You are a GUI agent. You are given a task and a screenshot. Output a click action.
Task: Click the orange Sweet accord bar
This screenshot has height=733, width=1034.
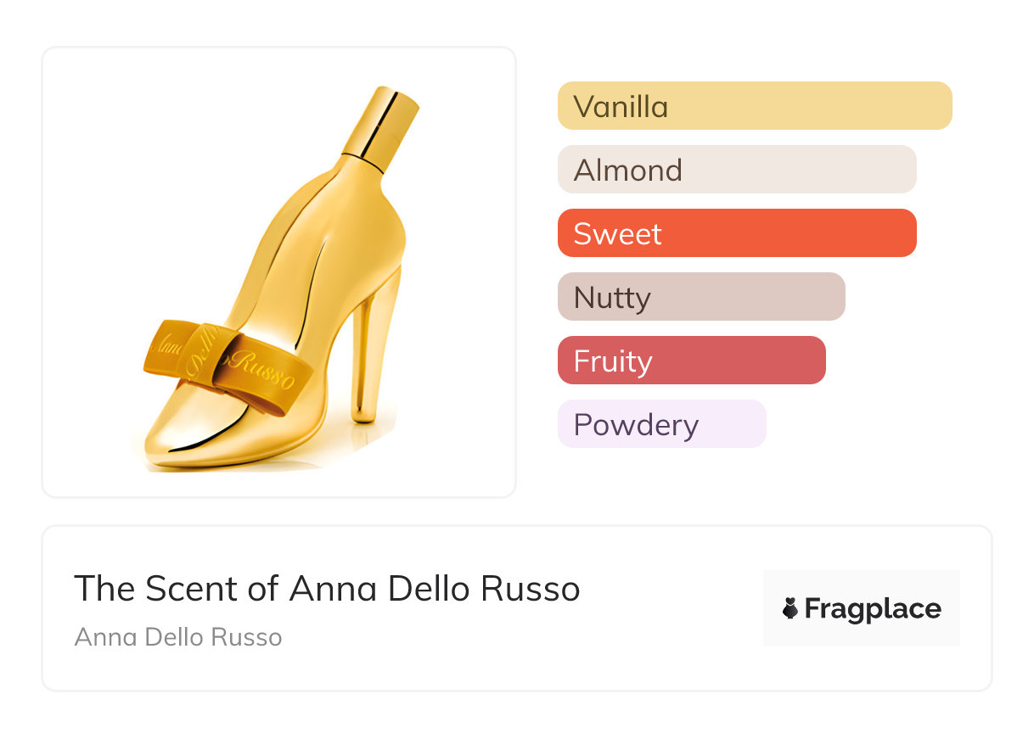(x=736, y=233)
